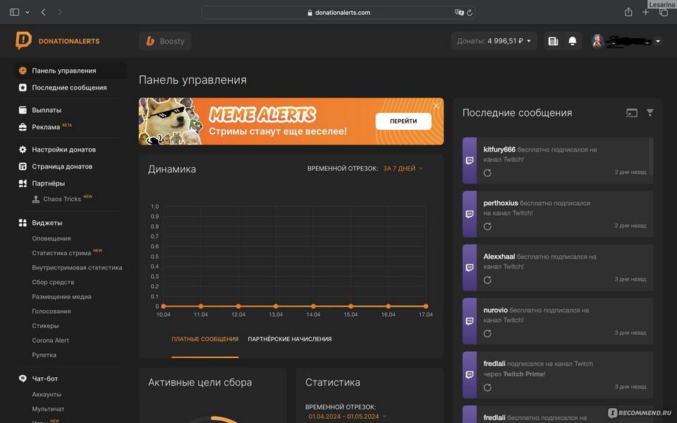Go back in Safari
Viewport: 677px width, 423px height.
(43, 12)
